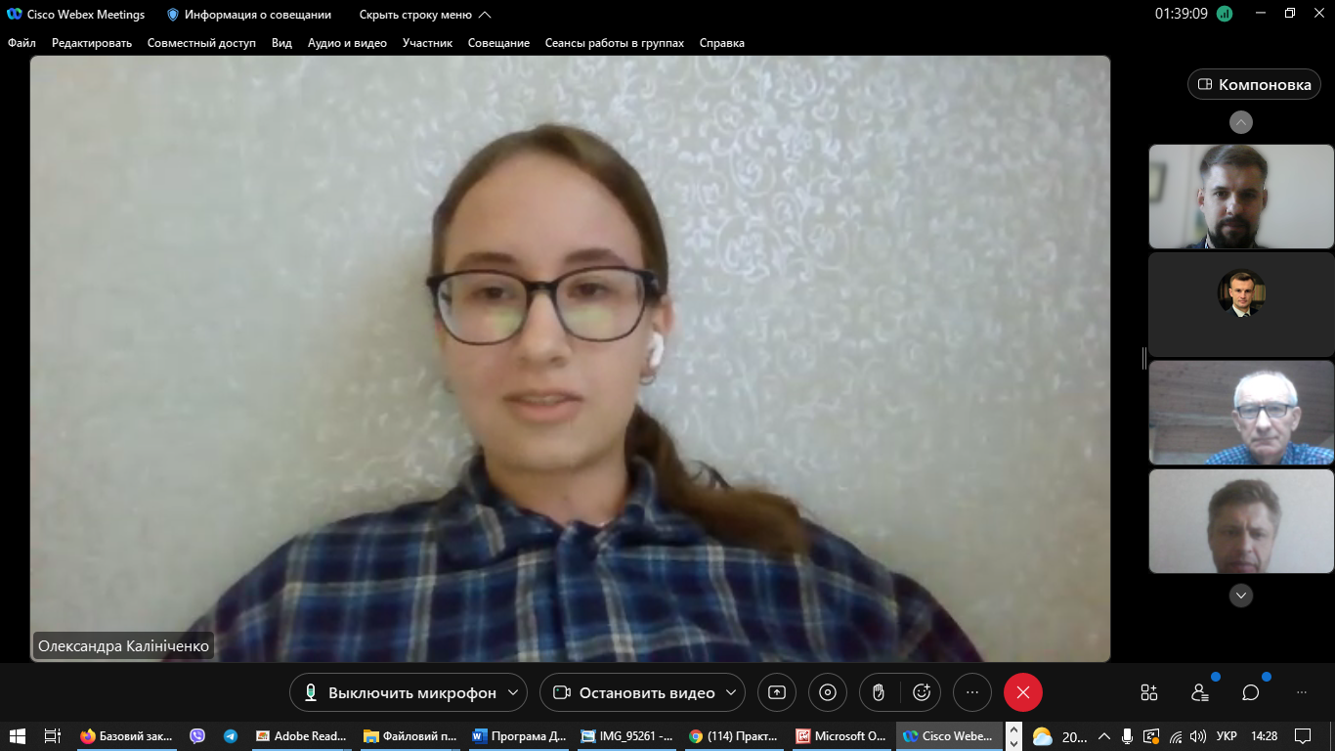Open microphone options arrow beside Выключить микрофон

click(515, 692)
